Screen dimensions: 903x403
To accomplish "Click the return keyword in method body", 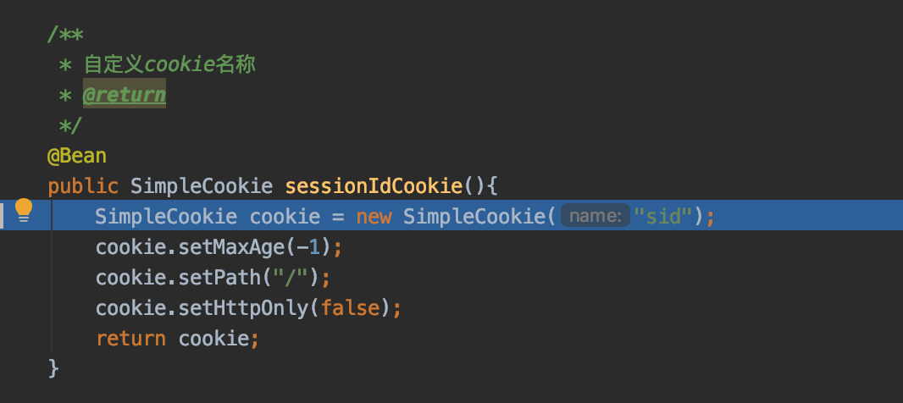I will 130,339.
